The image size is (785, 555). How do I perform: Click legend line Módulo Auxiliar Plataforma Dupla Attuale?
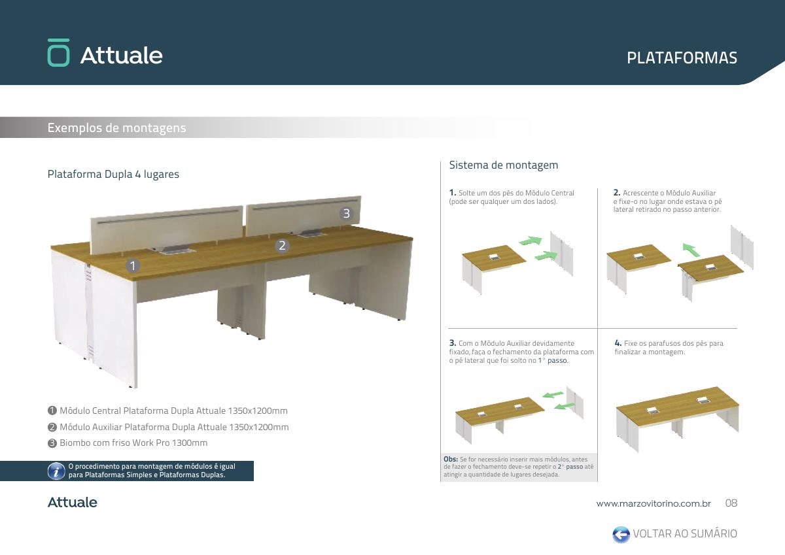click(x=168, y=427)
